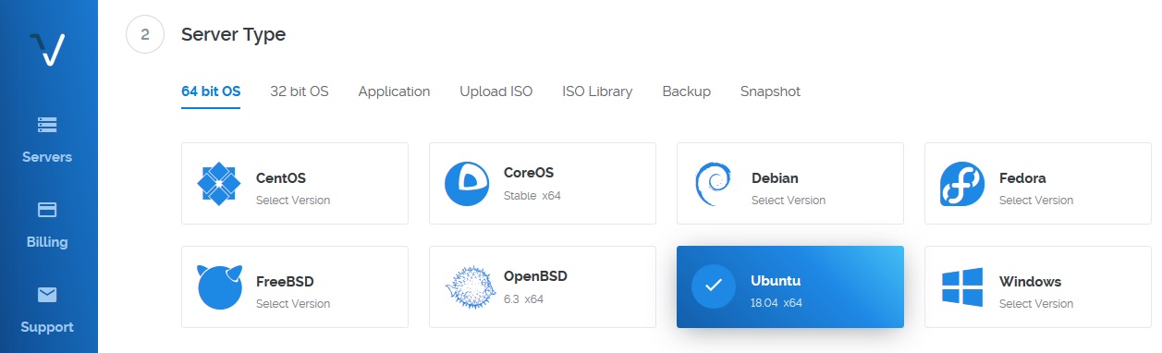Click the CentOS logo icon
This screenshot has width=1162, height=353.
pos(219,183)
